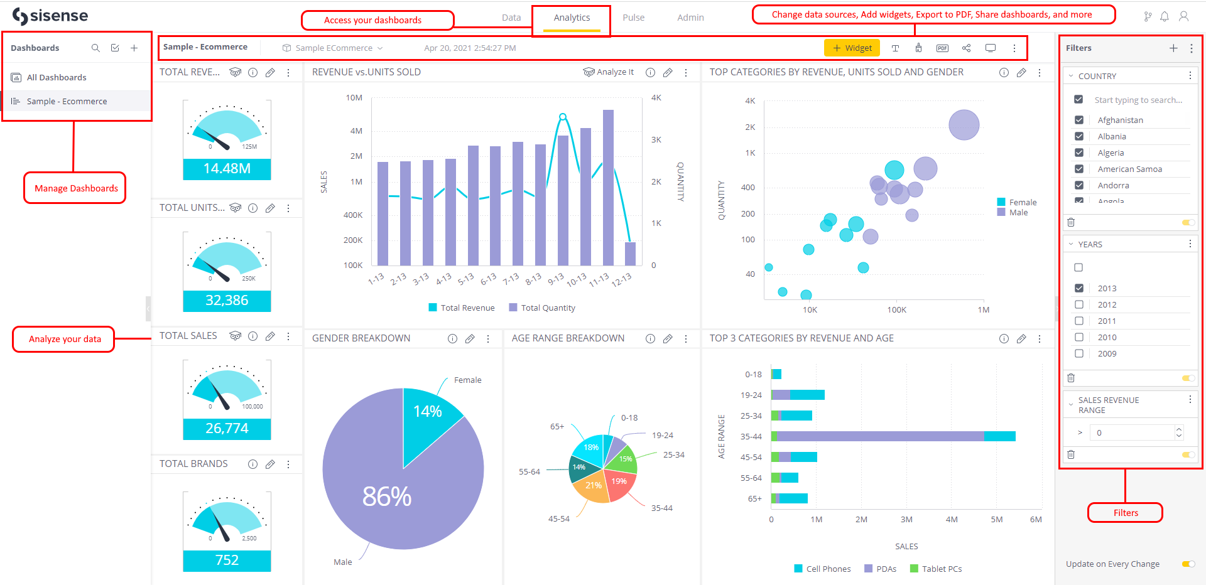Screen dimensions: 1206x585
Task: Open the restyle brush icon in the toolbar
Action: pyautogui.click(x=918, y=48)
